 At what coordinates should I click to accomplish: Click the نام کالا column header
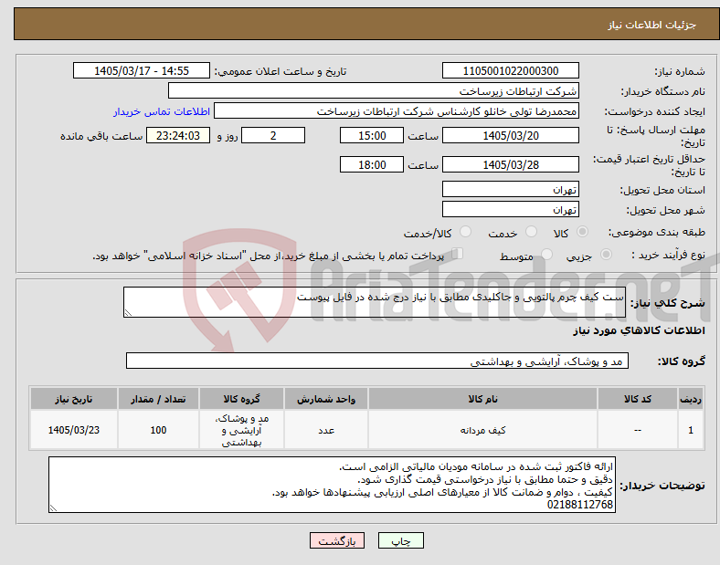(482, 399)
